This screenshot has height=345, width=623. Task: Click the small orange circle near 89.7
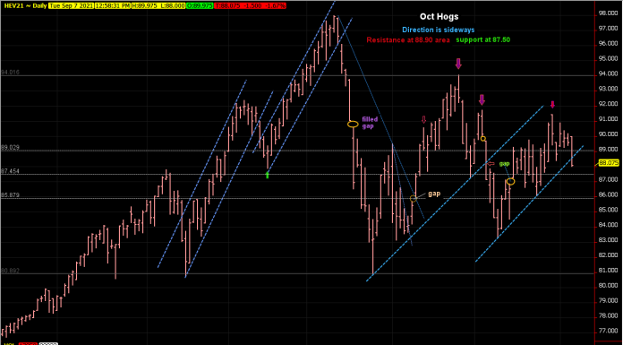[x=482, y=139]
